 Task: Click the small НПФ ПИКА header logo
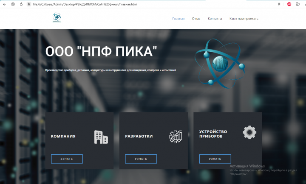pos(57,17)
